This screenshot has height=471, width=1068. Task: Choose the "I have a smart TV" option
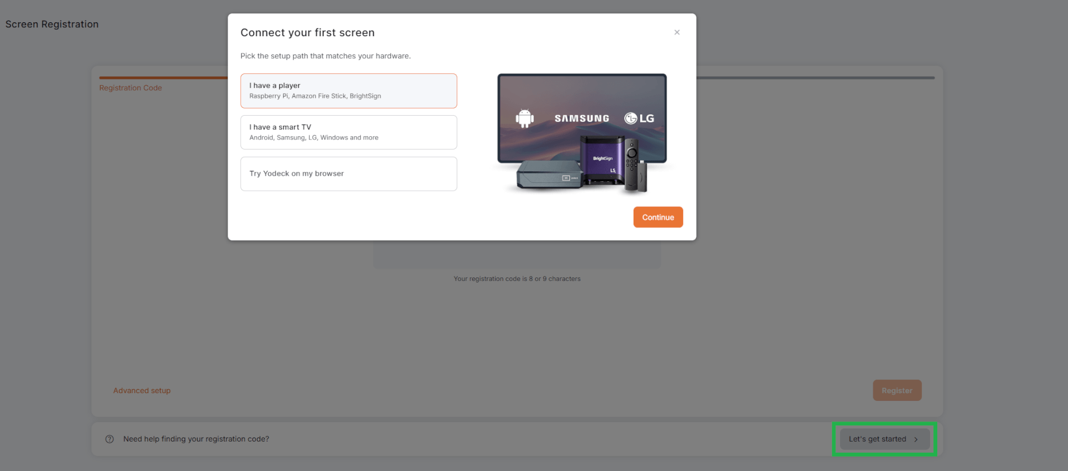[x=349, y=132]
